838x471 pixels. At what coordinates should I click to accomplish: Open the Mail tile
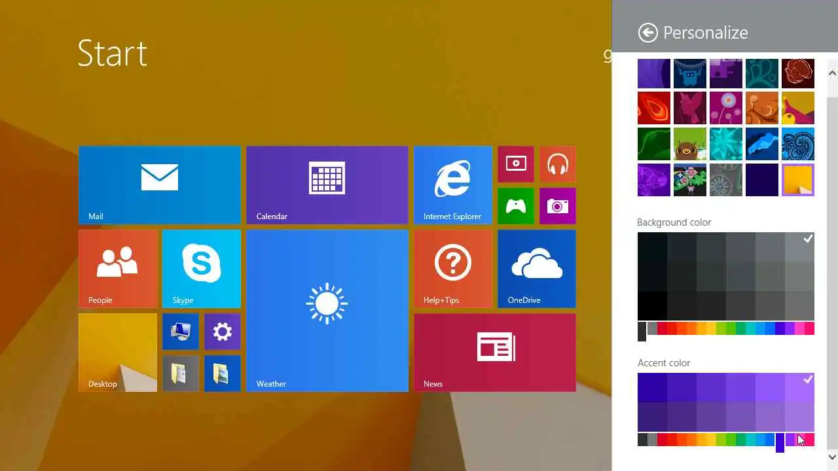160,185
